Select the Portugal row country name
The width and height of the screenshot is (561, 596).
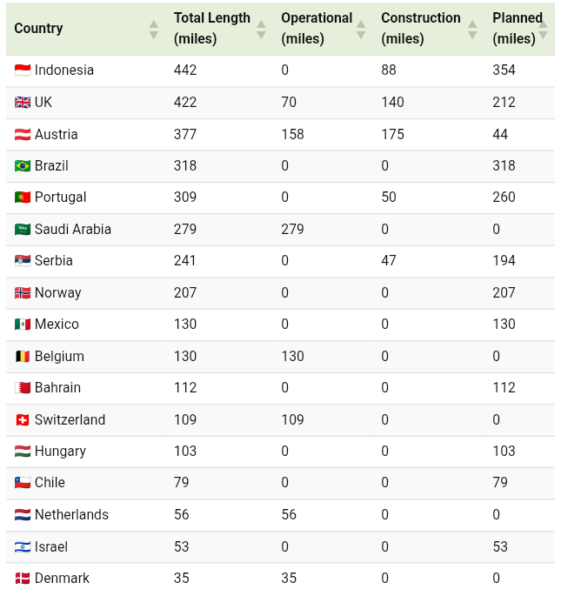coord(60,198)
